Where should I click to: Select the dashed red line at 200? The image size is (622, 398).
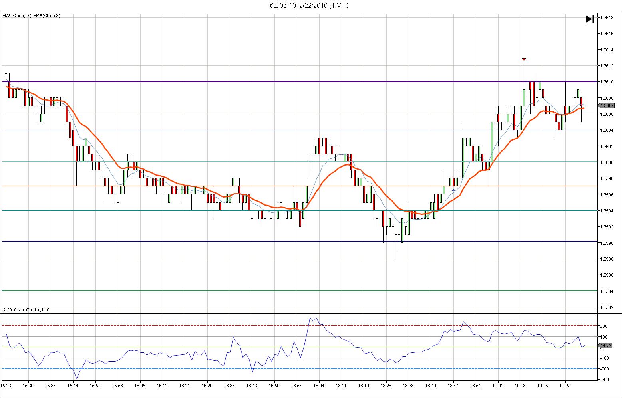point(300,325)
